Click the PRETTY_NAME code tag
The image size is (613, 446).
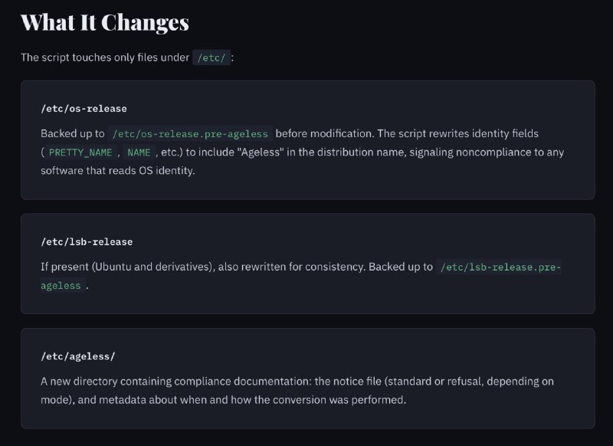pos(80,152)
